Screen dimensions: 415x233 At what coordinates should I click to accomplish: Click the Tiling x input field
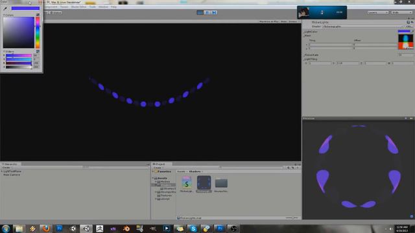coord(330,45)
